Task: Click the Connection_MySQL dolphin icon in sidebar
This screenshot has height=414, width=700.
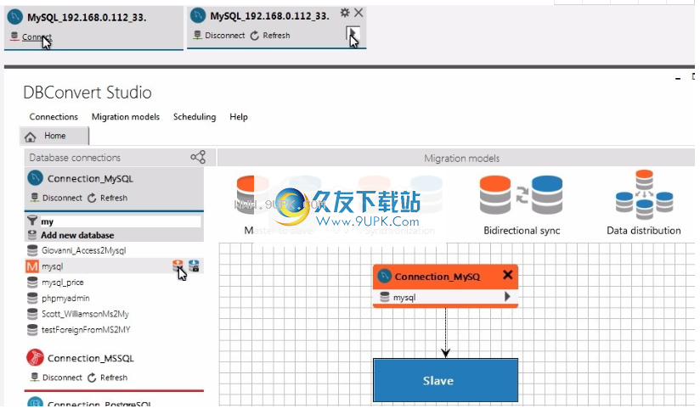Action: 36,178
